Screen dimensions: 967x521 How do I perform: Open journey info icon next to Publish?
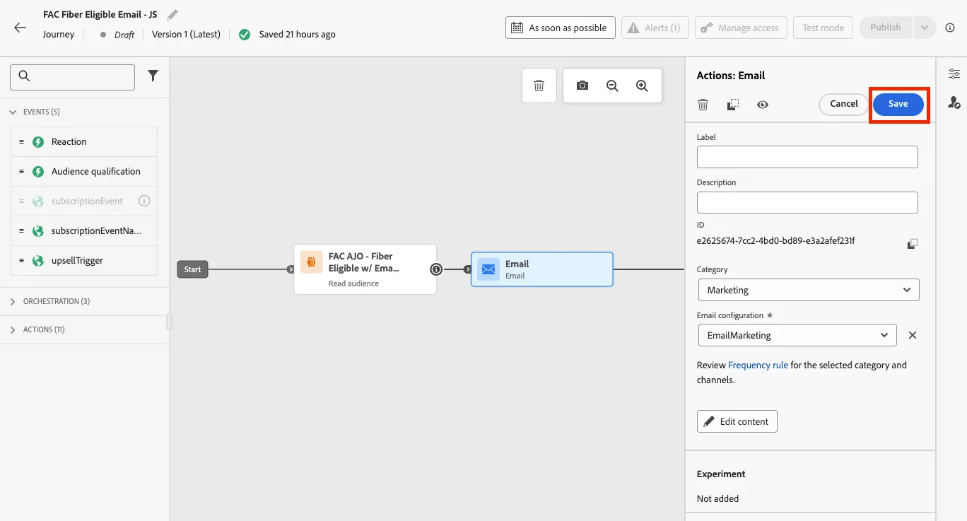pyautogui.click(x=950, y=28)
